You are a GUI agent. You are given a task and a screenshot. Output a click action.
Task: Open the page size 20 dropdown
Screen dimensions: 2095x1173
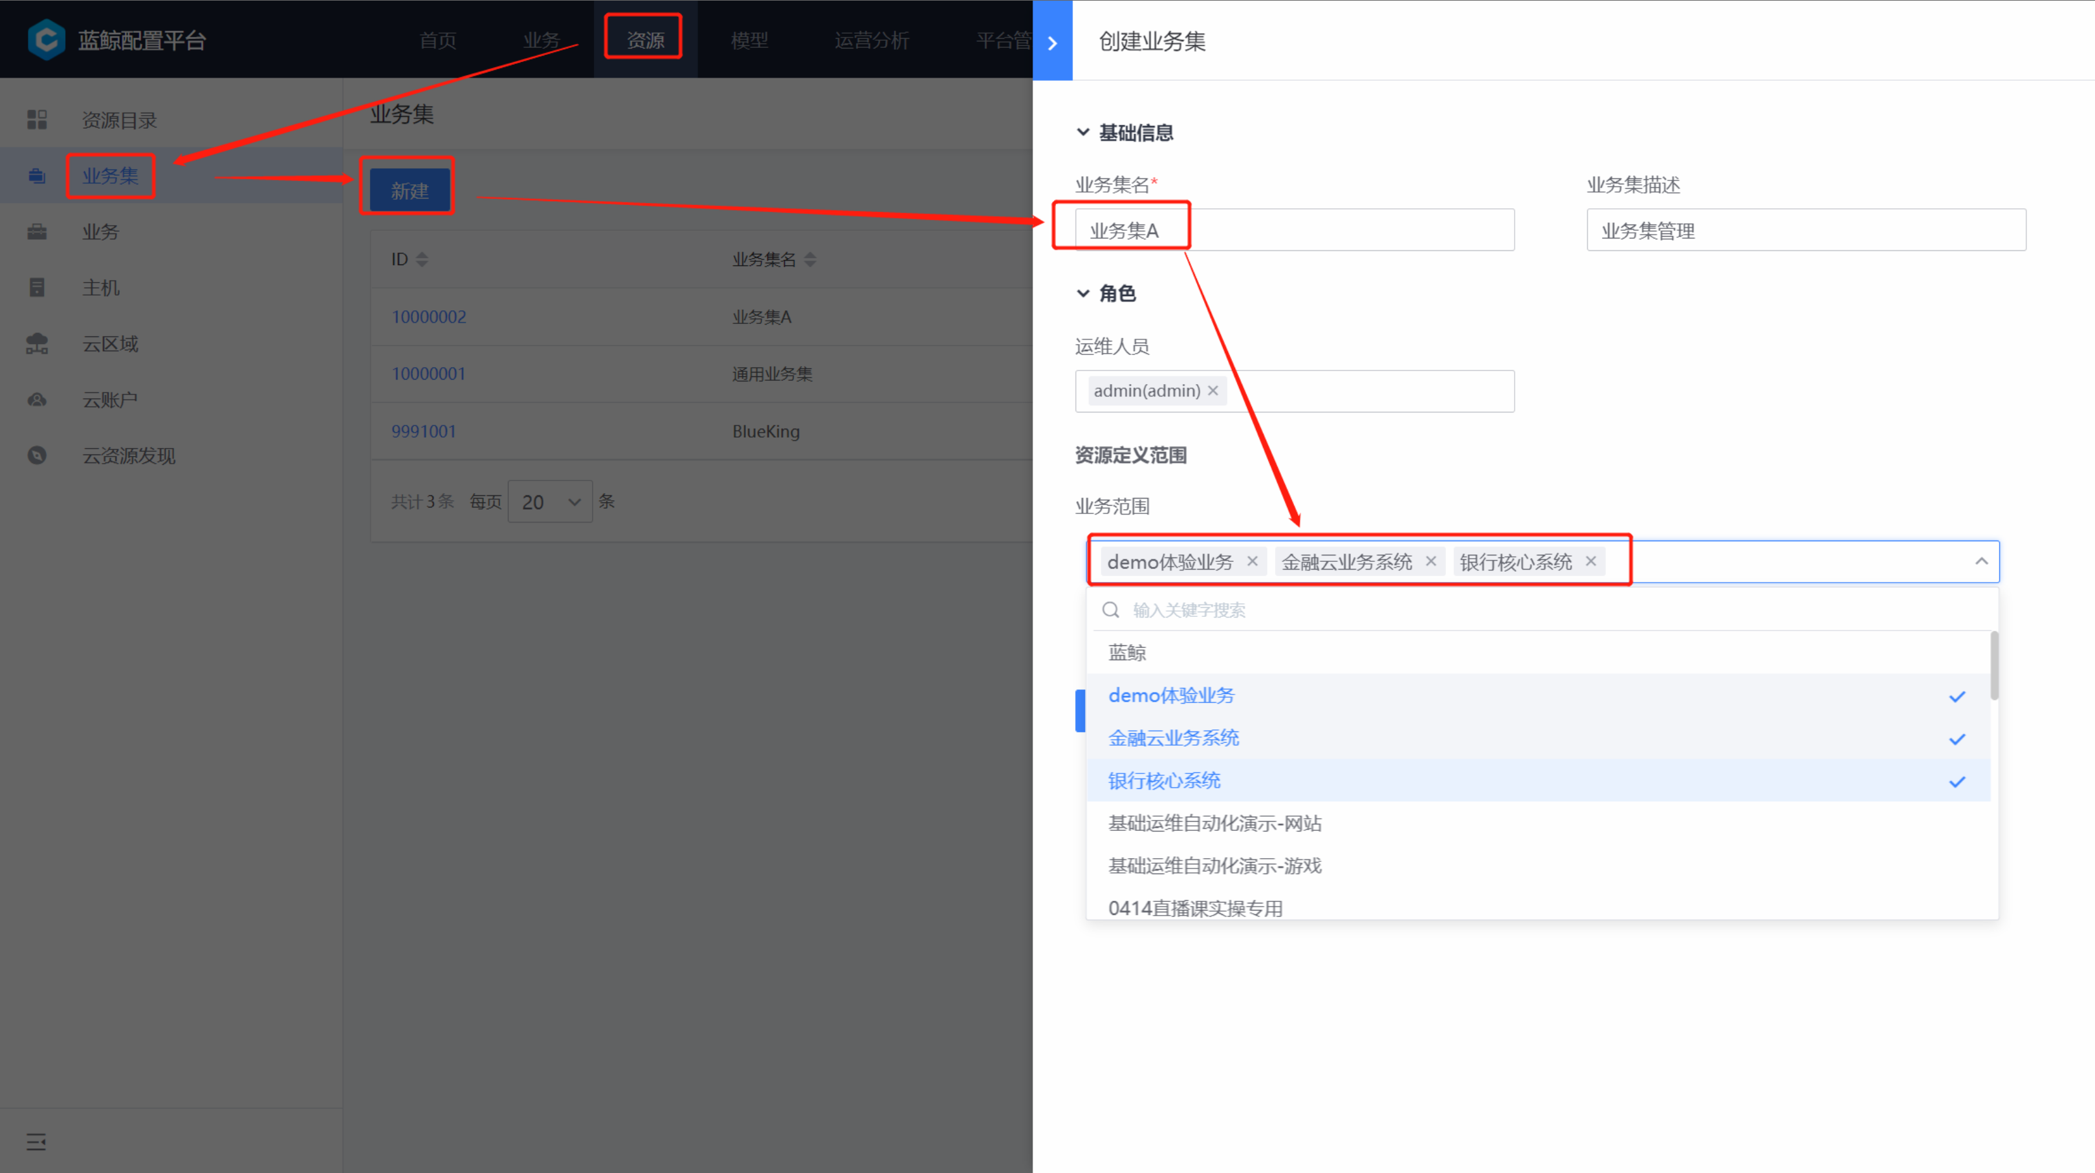[551, 502]
